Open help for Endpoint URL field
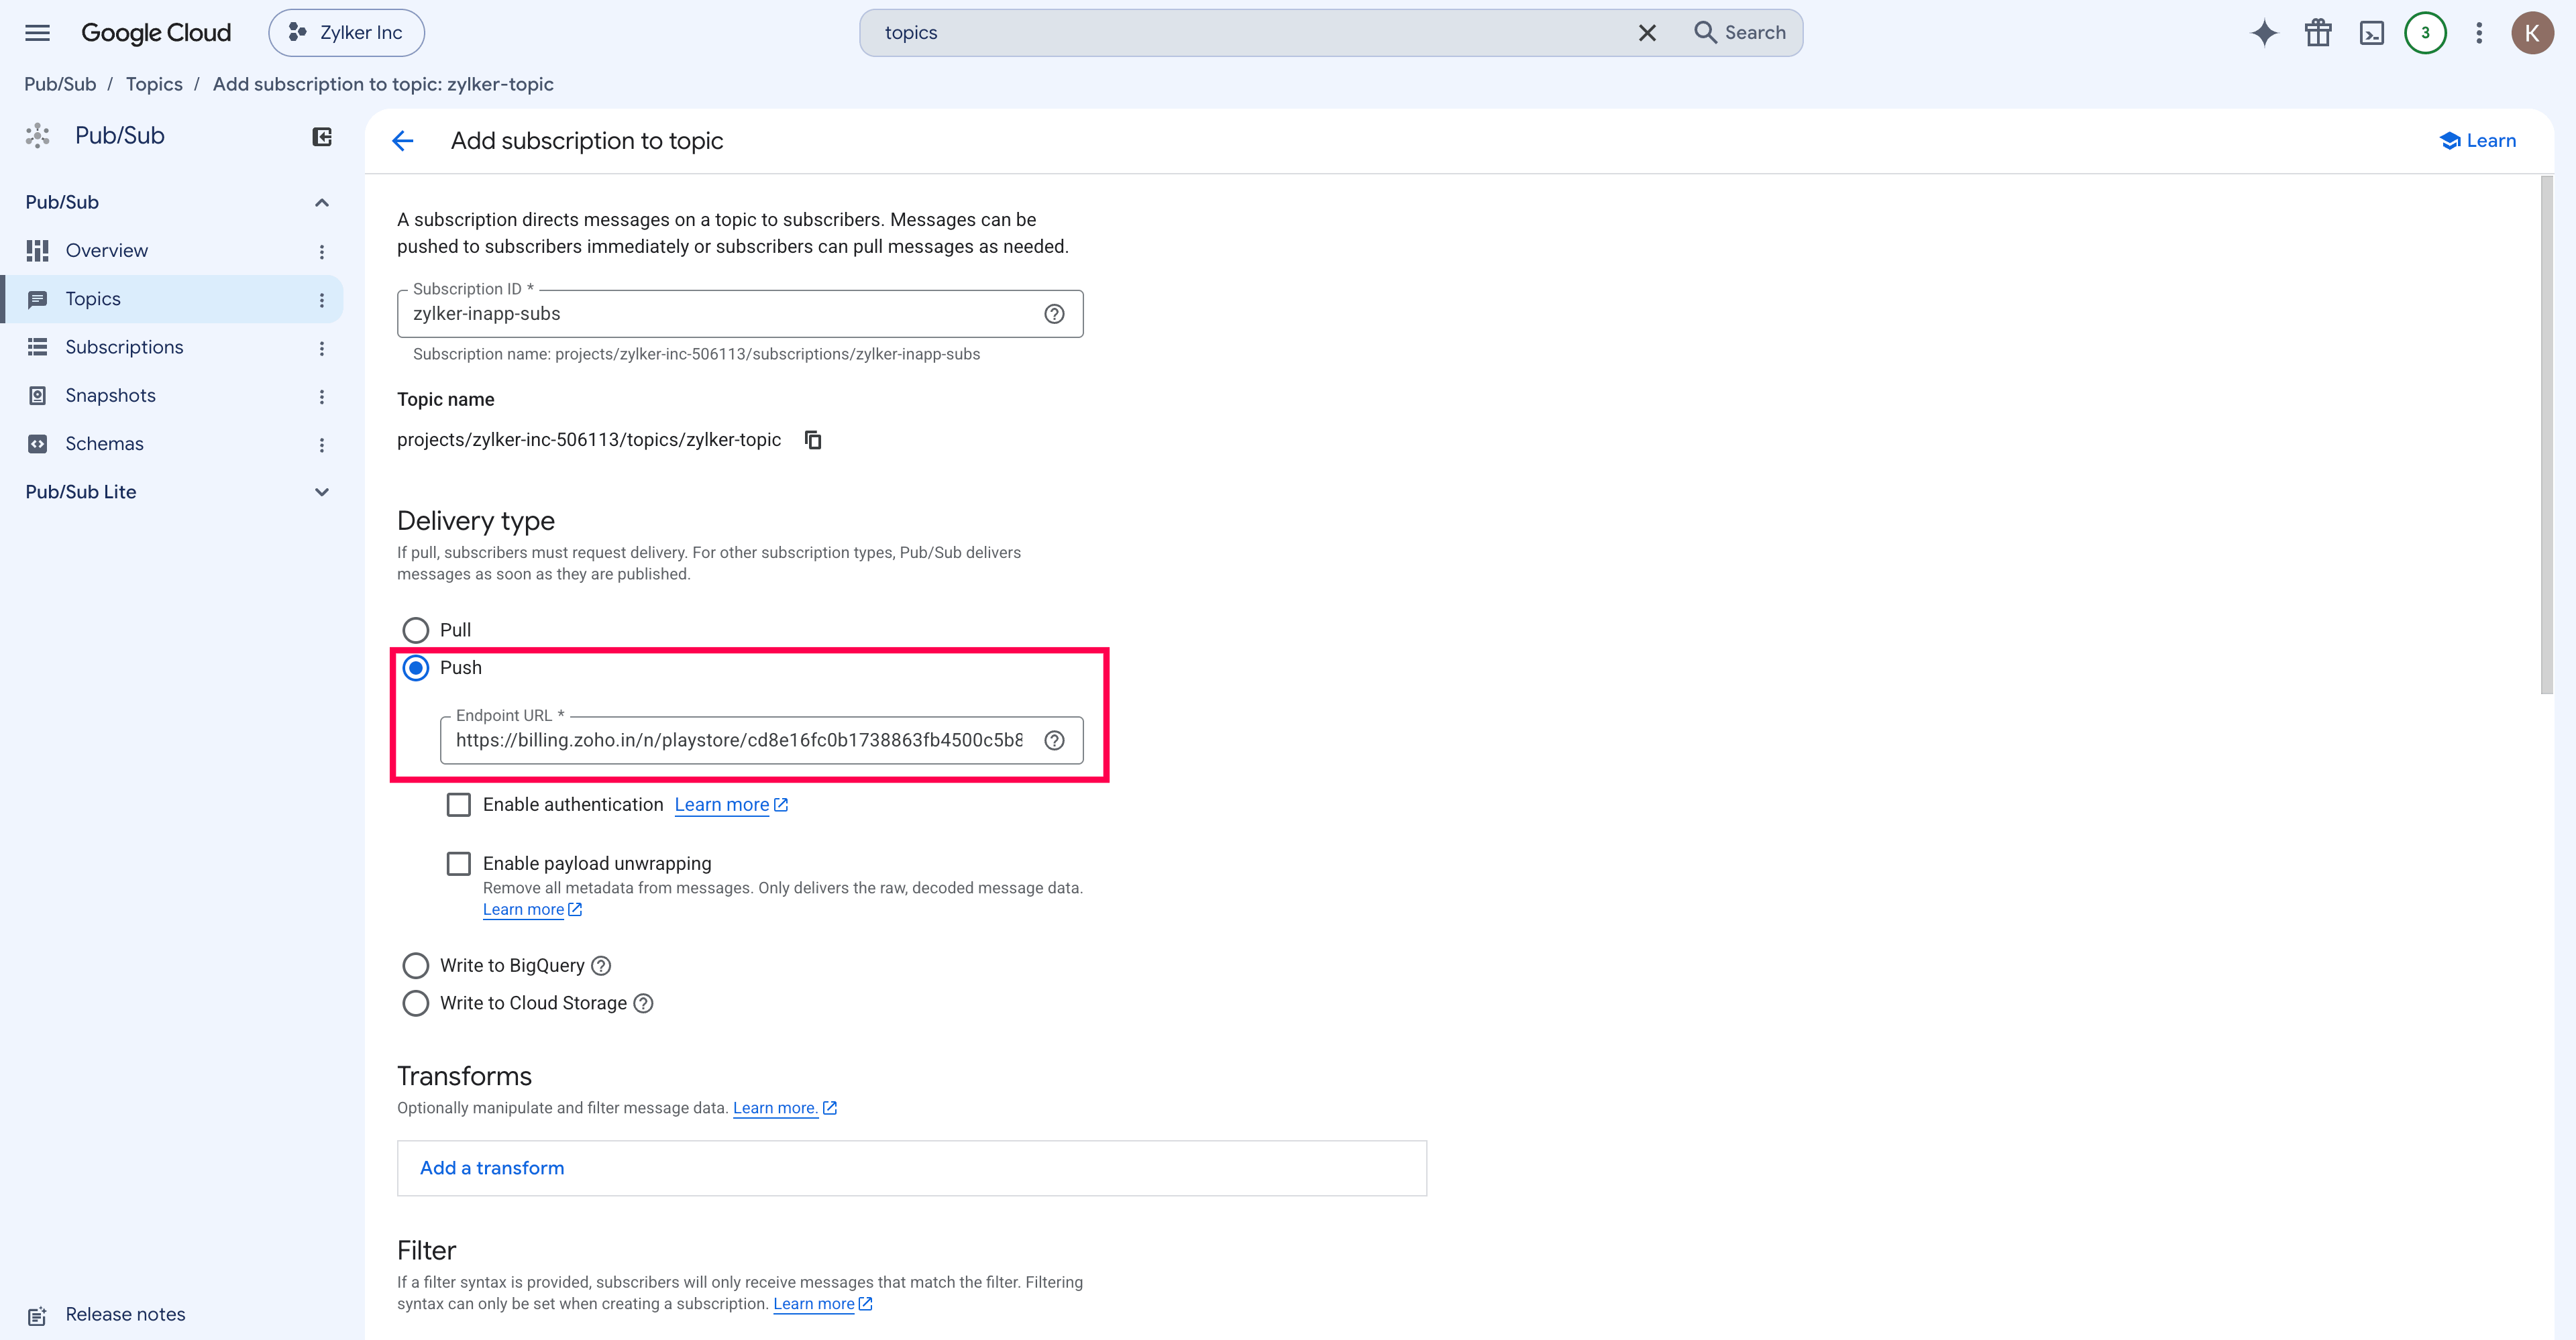This screenshot has height=1340, width=2576. click(1054, 740)
